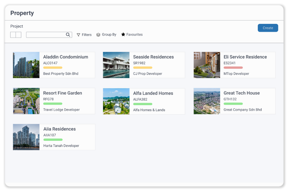This screenshot has height=193, width=290.
Task: Click the Alfa Landed Homes title
Action: 153,93
